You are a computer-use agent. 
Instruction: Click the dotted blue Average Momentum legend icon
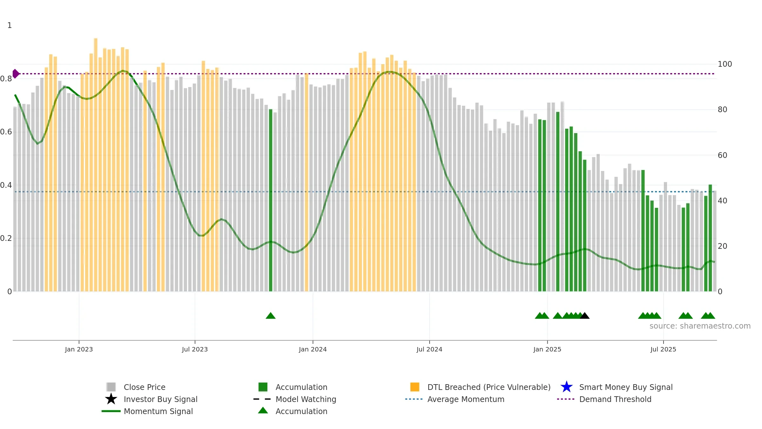414,399
